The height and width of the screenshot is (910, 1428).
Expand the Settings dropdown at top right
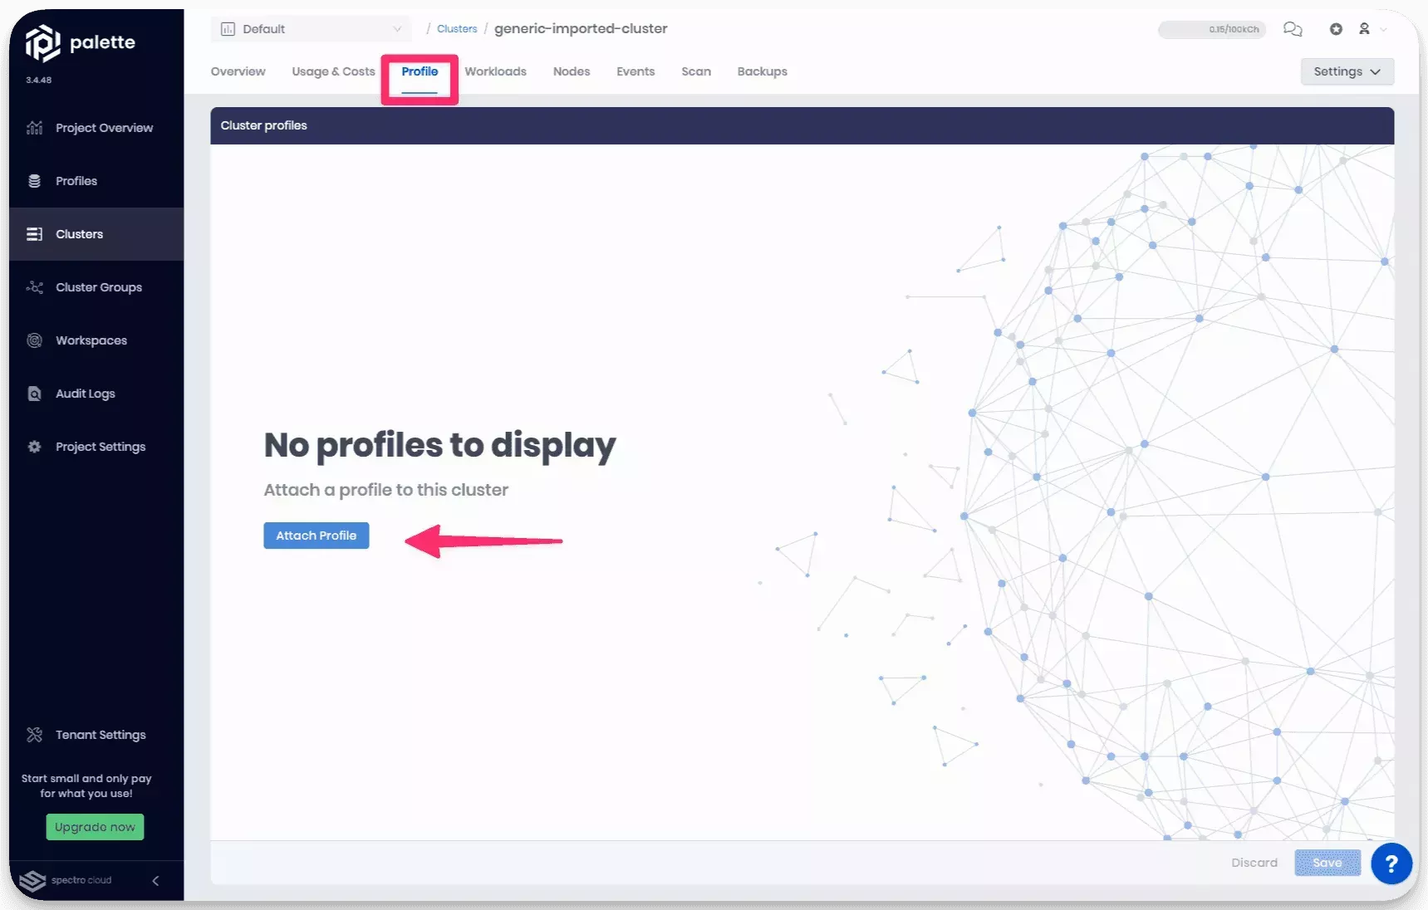pos(1347,71)
